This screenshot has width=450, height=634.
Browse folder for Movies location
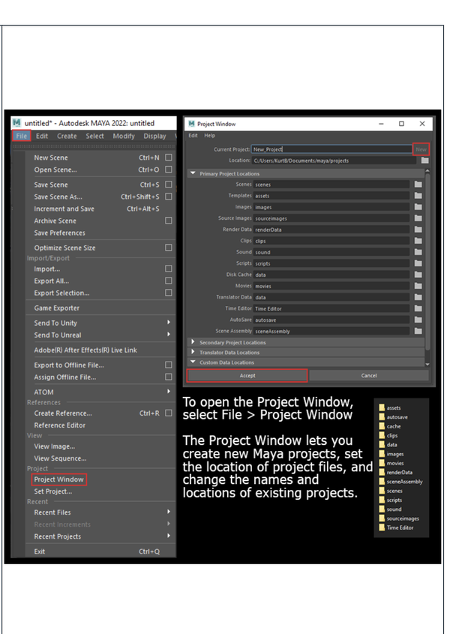[x=418, y=286]
